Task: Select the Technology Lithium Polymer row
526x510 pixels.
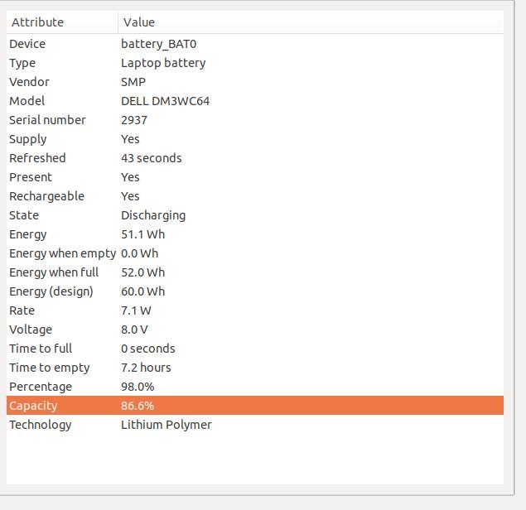Action: pyautogui.click(x=255, y=425)
